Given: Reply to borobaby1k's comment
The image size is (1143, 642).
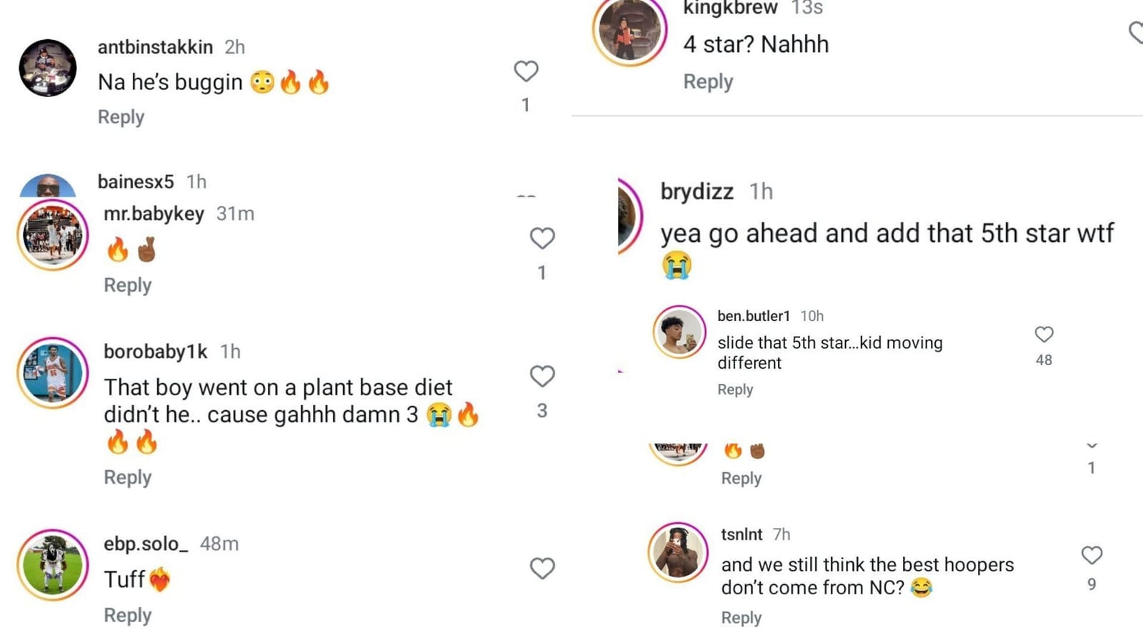Looking at the screenshot, I should click(x=127, y=477).
